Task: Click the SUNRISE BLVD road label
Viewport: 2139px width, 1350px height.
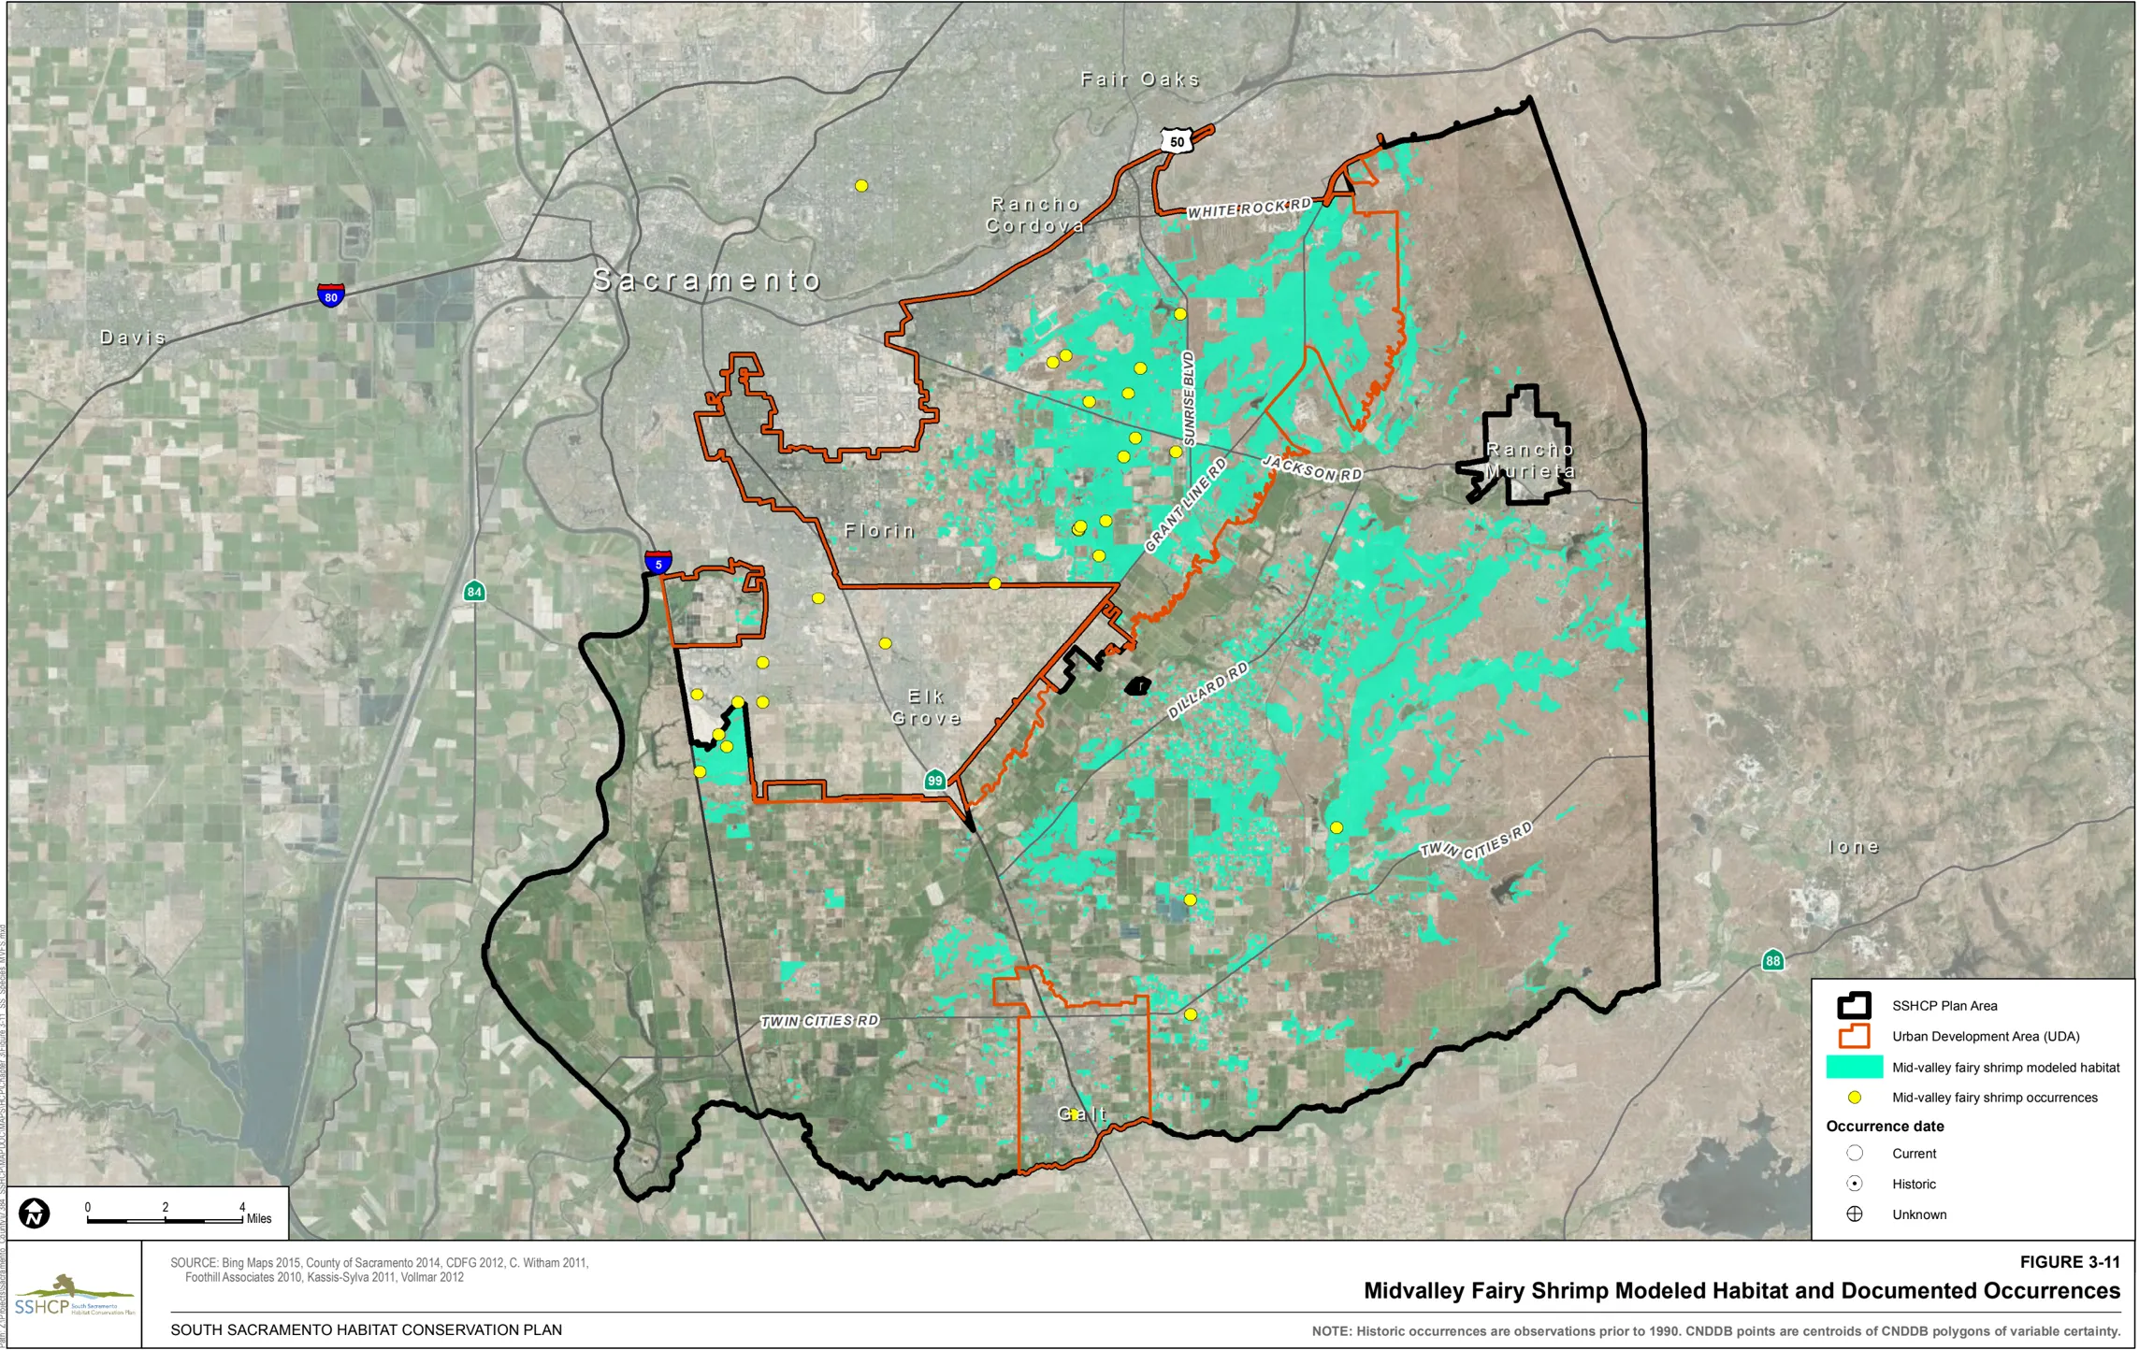Action: pos(1188,398)
